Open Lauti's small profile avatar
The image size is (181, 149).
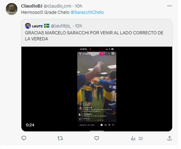[28, 26]
